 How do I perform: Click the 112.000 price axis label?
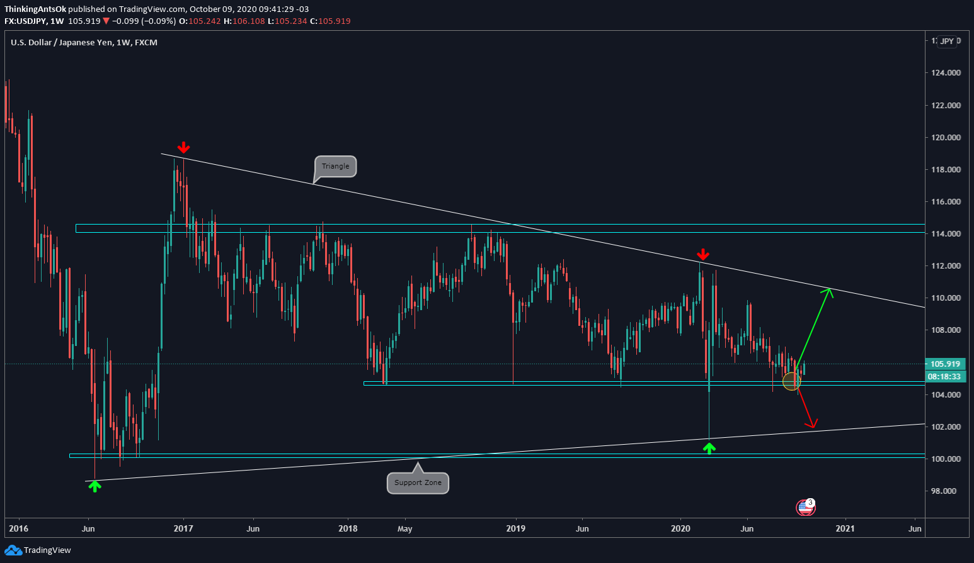tap(946, 265)
